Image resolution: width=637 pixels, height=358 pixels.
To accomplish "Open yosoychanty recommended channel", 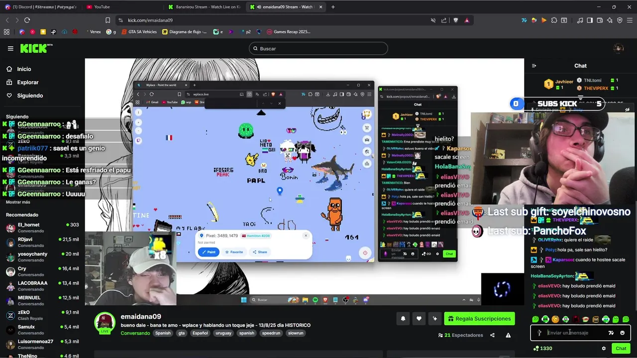I will point(42,257).
